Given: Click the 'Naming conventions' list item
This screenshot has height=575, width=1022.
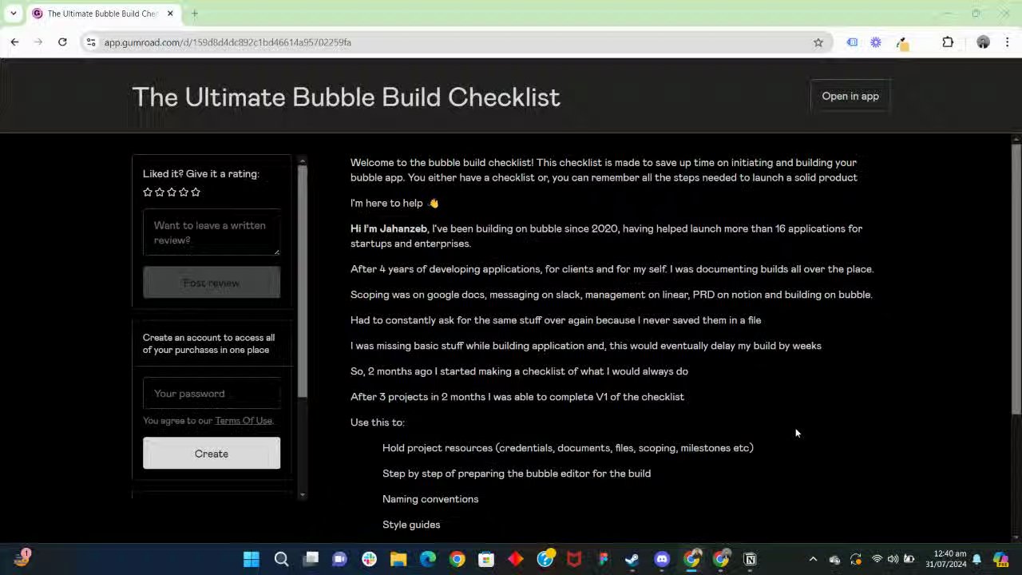Looking at the screenshot, I should [x=430, y=499].
